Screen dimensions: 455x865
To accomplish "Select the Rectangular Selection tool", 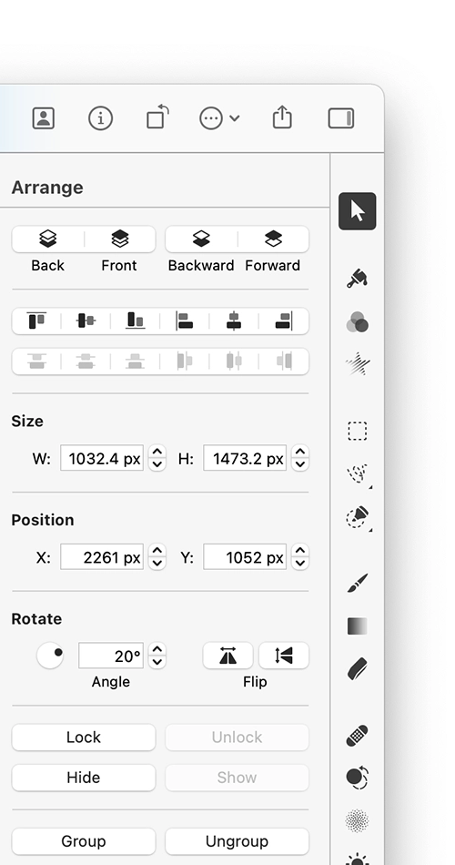I will tap(358, 431).
